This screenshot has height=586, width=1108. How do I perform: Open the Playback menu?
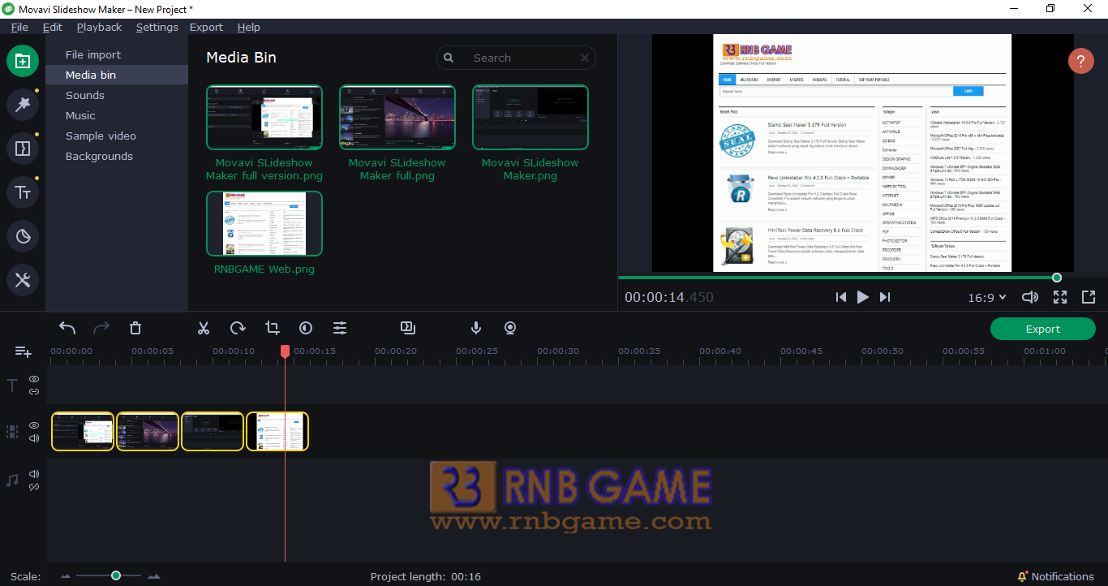(99, 27)
